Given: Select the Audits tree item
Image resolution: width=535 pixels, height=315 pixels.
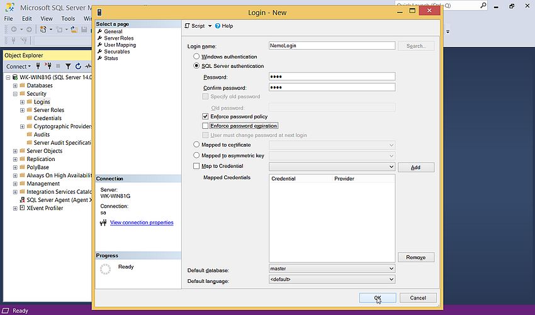Looking at the screenshot, I should tap(42, 135).
